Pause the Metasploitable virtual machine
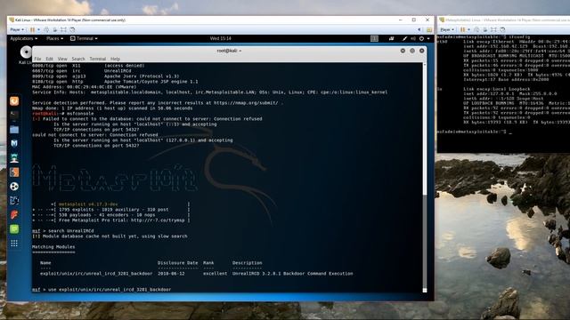Screen dimensions: 570x320 (x=463, y=29)
